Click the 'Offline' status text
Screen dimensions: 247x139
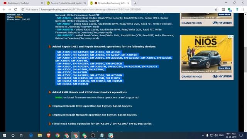[19, 17]
